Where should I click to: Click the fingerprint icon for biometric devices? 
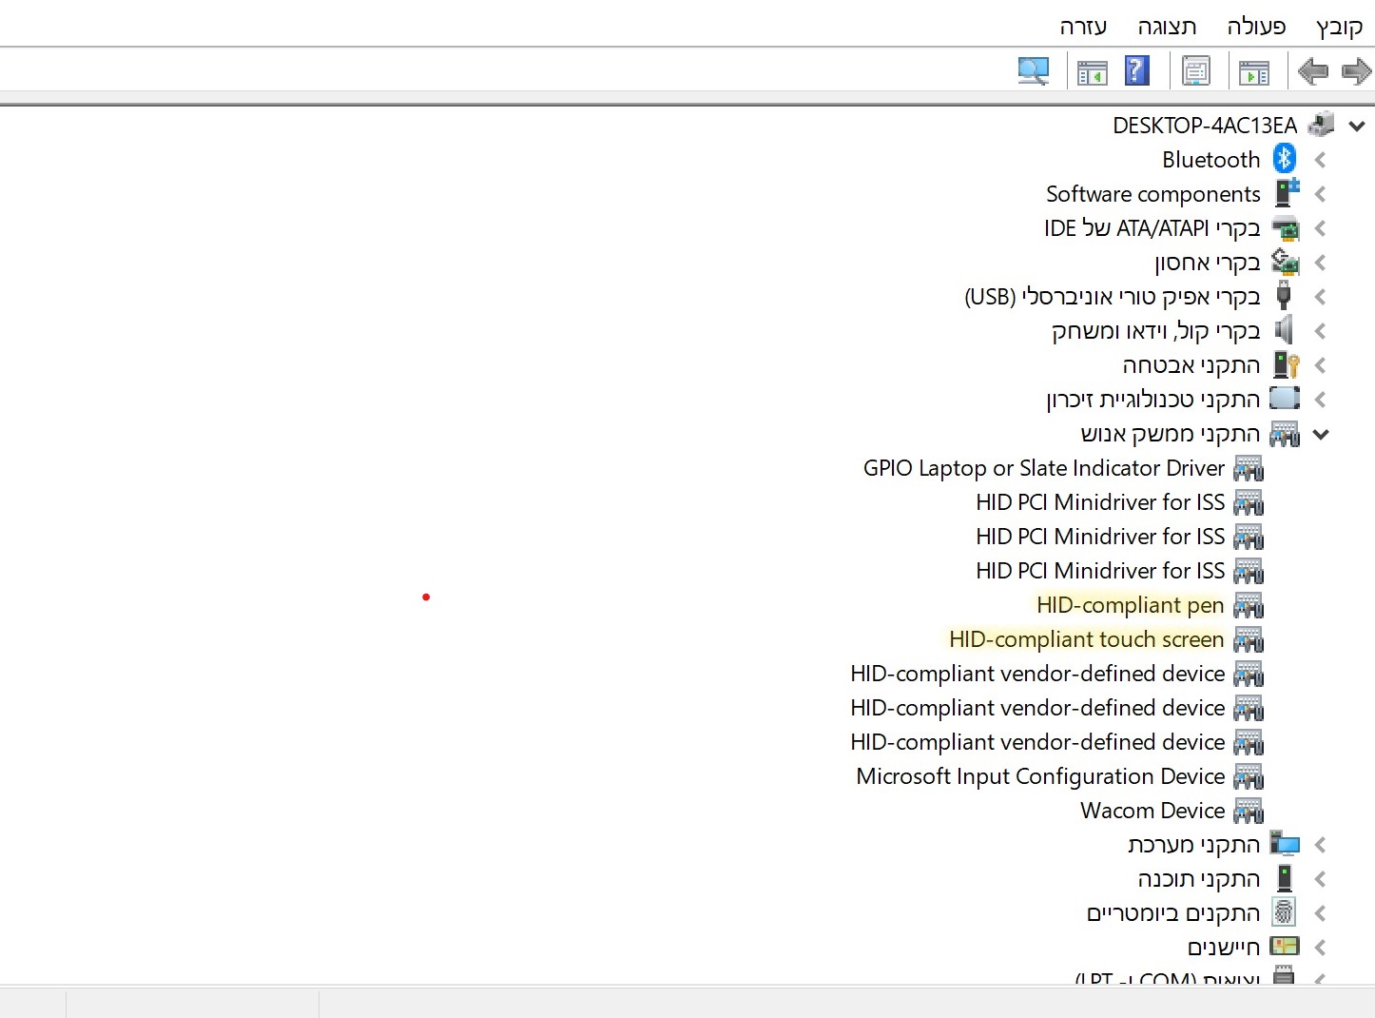[1284, 912]
